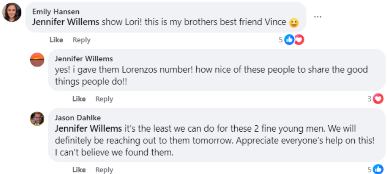387x174 pixels.
Task: Like Jennifer Willems' reply
Action: [79, 99]
